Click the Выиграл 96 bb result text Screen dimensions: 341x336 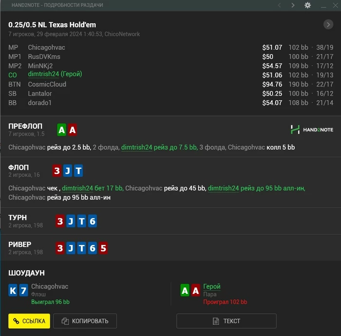pos(50,302)
